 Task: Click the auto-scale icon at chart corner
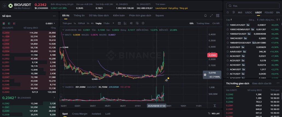point(215,106)
